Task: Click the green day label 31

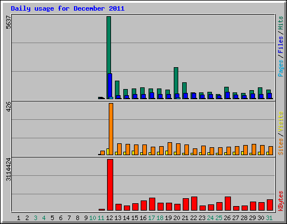Action: click(x=269, y=218)
